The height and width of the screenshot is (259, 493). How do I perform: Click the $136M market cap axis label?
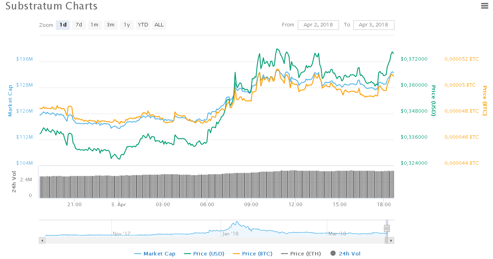tap(24, 59)
